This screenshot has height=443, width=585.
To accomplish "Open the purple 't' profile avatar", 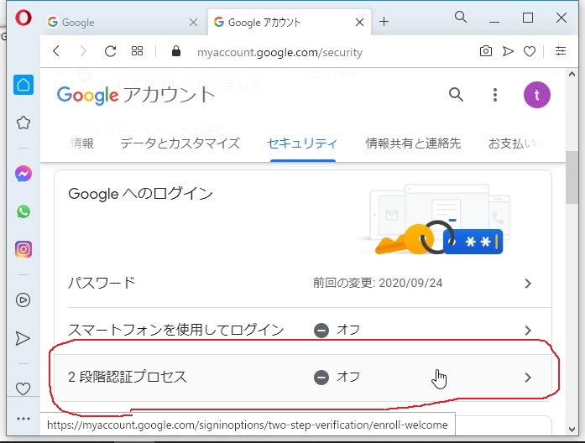I will 537,95.
